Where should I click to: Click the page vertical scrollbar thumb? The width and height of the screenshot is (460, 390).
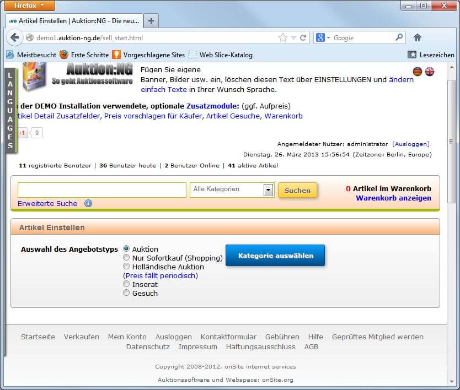coord(451,141)
